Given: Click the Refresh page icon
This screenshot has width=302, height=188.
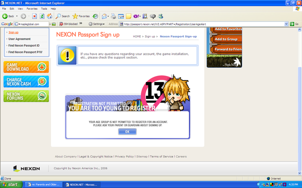Looking at the screenshot, I should (x=42, y=16).
